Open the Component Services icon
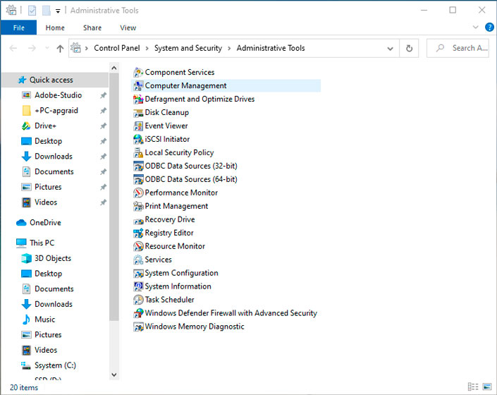This screenshot has height=395, width=497. click(138, 72)
